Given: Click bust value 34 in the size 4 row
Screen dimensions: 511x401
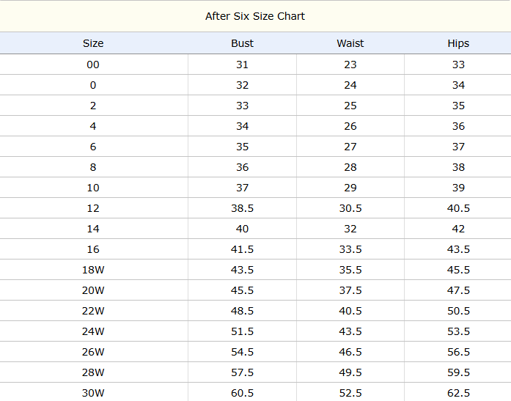Looking at the screenshot, I should (x=242, y=126).
